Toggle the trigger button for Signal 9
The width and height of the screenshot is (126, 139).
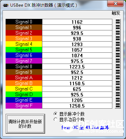click(118, 72)
